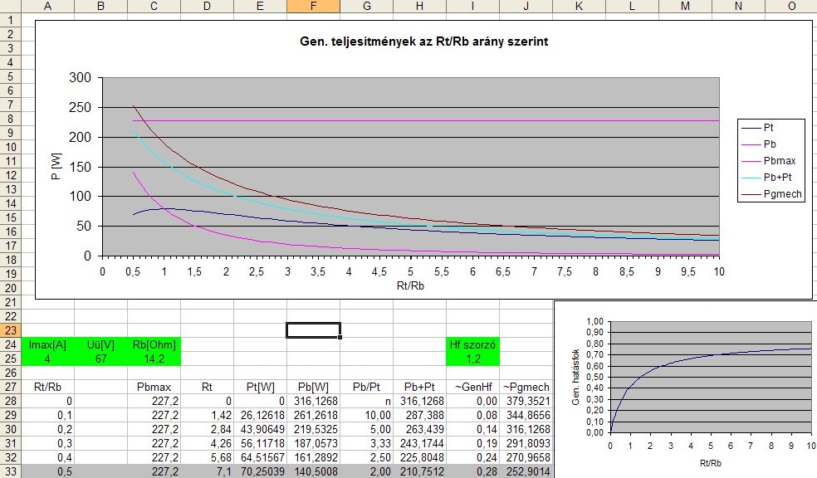This screenshot has height=478, width=817.
Task: Select cell with value 7,1
Action: [x=208, y=471]
